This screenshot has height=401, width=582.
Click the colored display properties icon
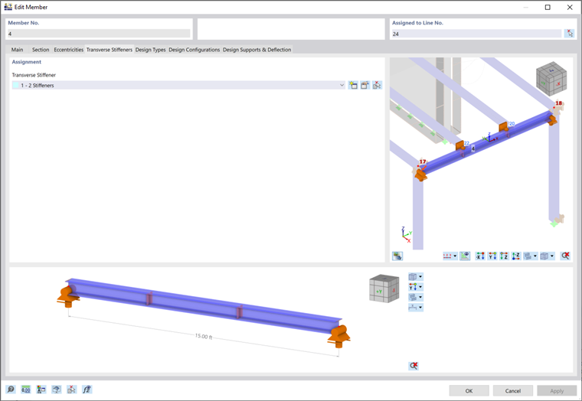[41, 390]
